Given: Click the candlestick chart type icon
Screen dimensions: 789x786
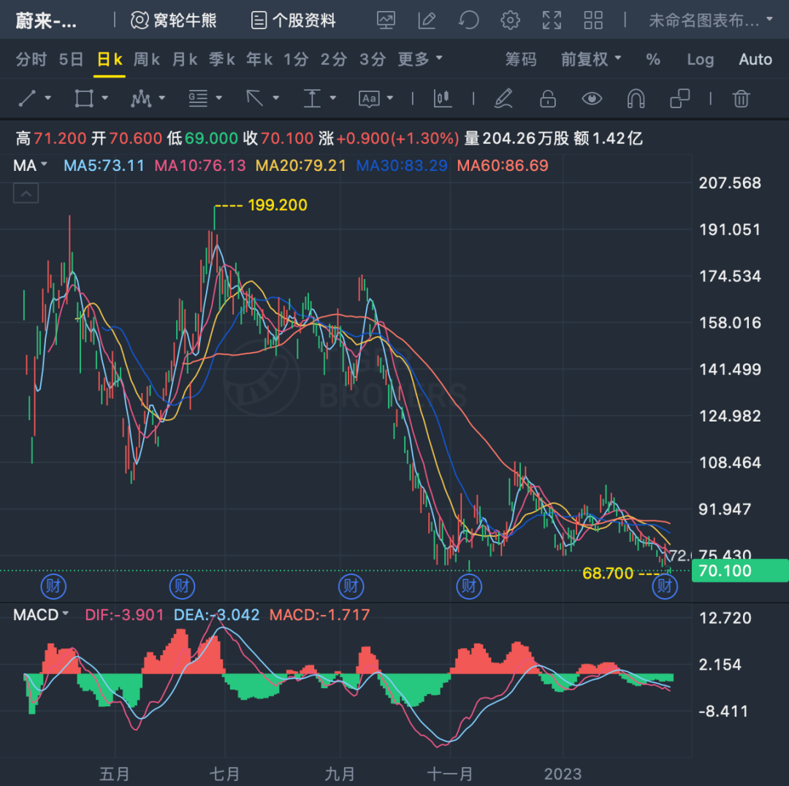Looking at the screenshot, I should [x=442, y=98].
